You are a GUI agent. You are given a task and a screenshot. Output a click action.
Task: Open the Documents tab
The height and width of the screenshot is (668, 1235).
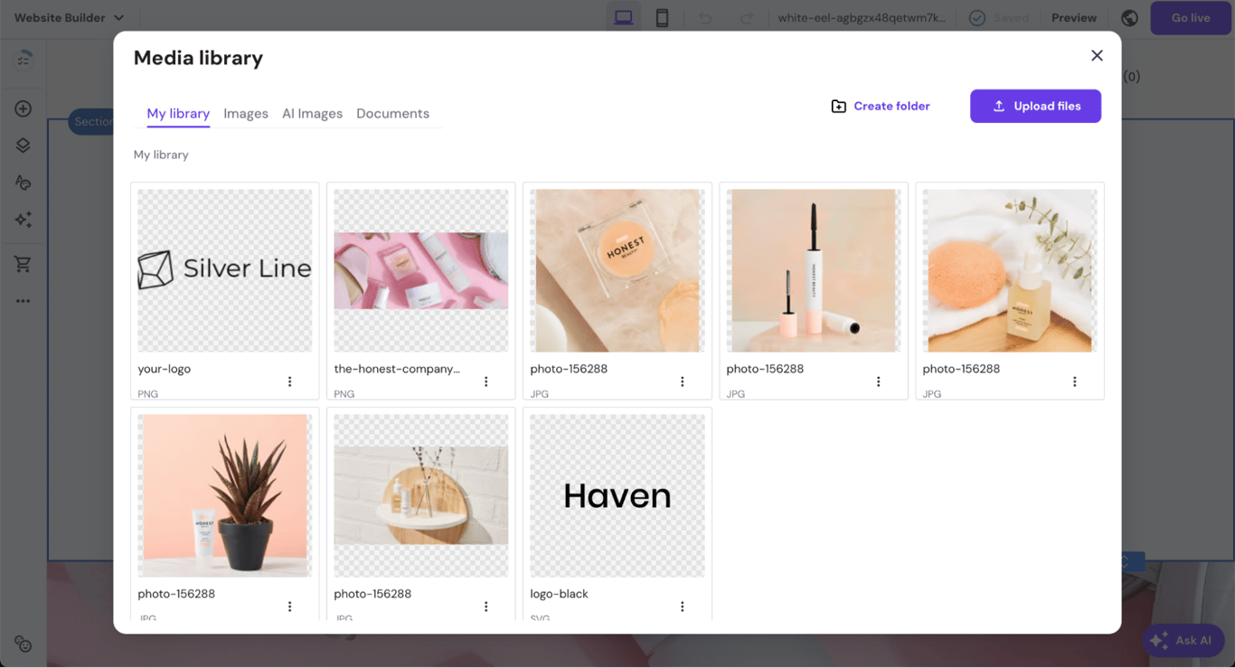(x=392, y=113)
